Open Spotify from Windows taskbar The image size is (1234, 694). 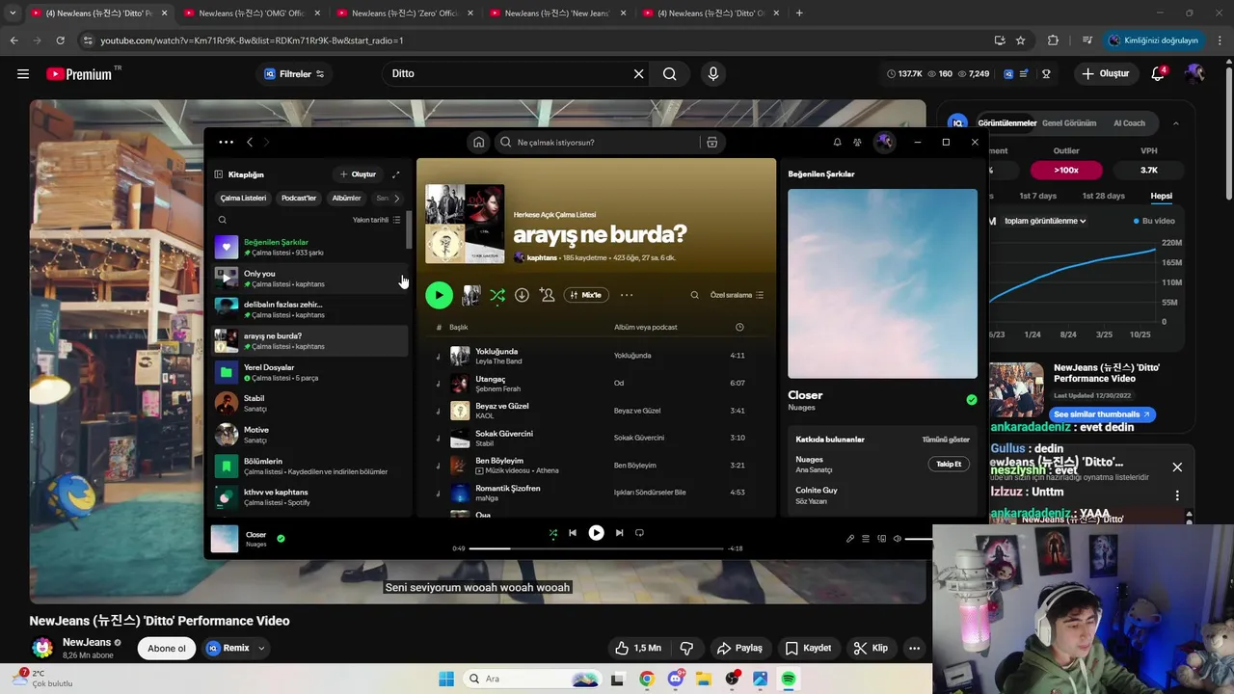click(789, 679)
